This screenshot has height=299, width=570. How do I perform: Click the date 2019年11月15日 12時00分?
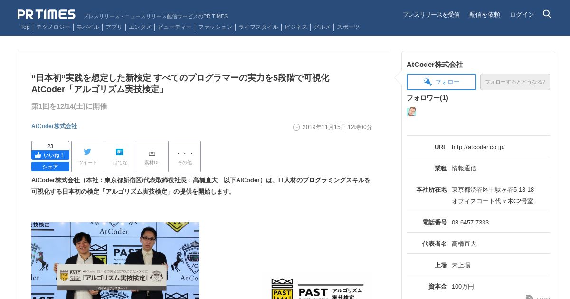pyautogui.click(x=337, y=127)
